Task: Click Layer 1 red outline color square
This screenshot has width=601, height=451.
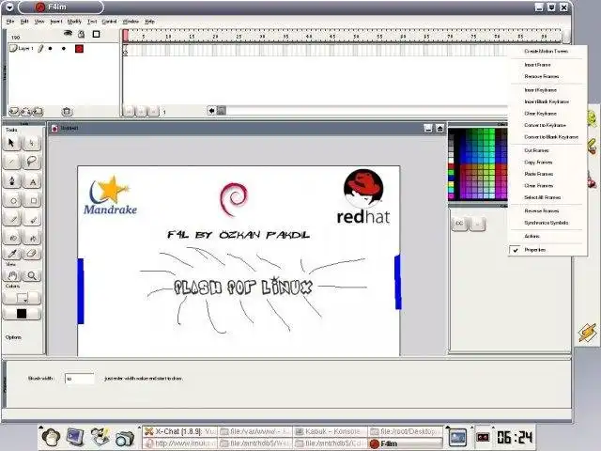Action: (x=79, y=49)
